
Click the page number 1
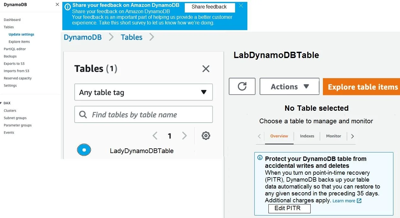pyautogui.click(x=170, y=136)
